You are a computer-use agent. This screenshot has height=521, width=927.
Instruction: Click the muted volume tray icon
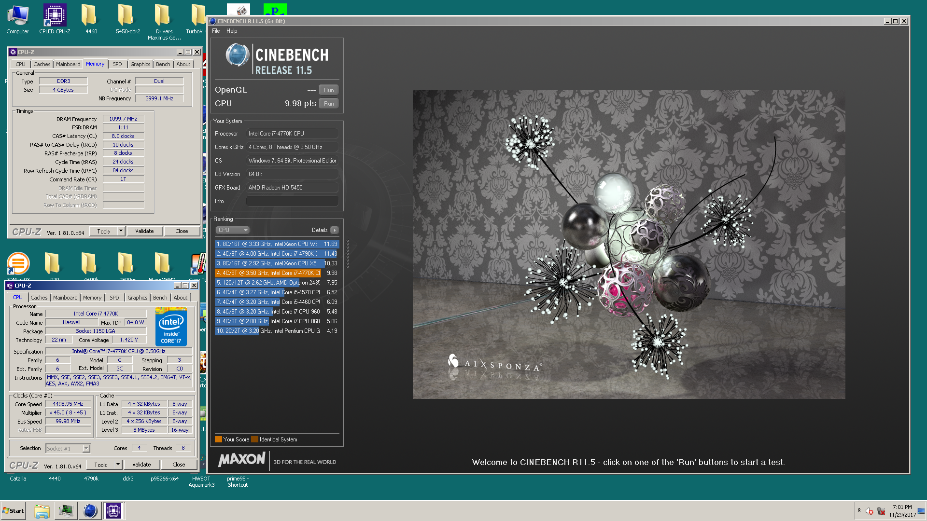pos(870,511)
